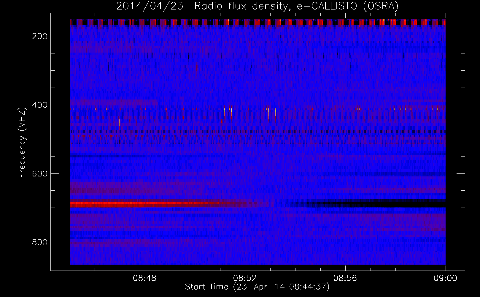Click the date "2014/04/23" in the title

150,6
